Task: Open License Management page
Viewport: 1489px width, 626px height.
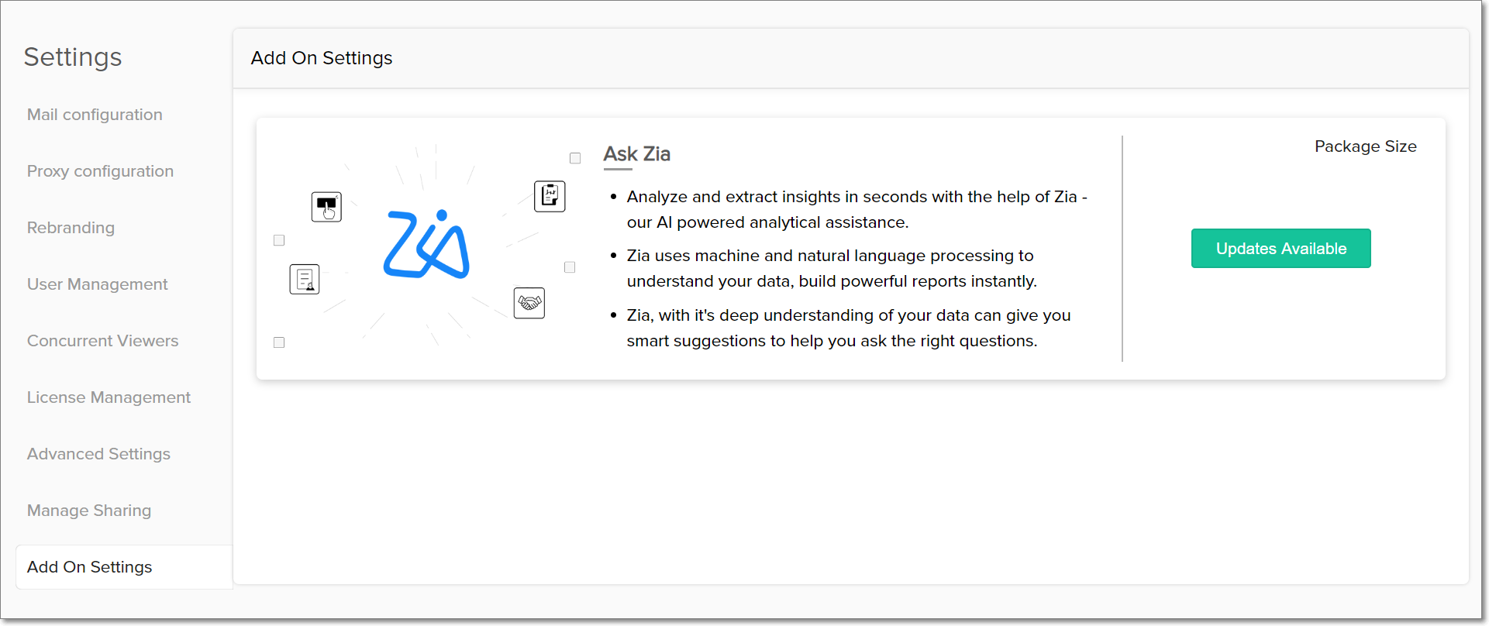Action: point(109,397)
